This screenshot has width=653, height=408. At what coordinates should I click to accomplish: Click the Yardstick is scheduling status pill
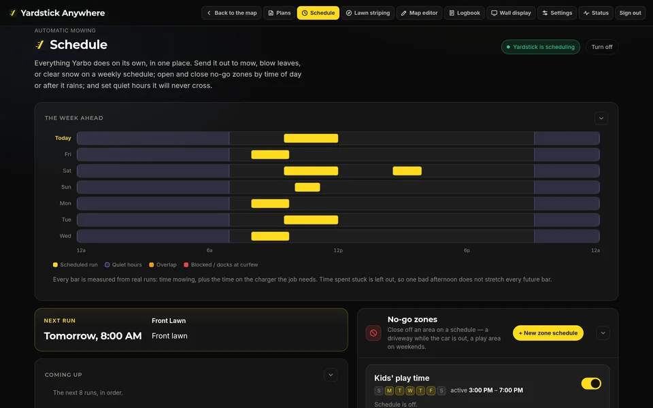click(541, 47)
